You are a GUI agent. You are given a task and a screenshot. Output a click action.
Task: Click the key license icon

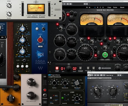(2, 37)
